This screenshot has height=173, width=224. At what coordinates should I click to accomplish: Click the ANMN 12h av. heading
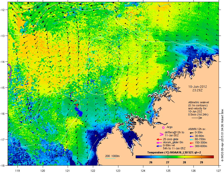[x=197, y=129]
